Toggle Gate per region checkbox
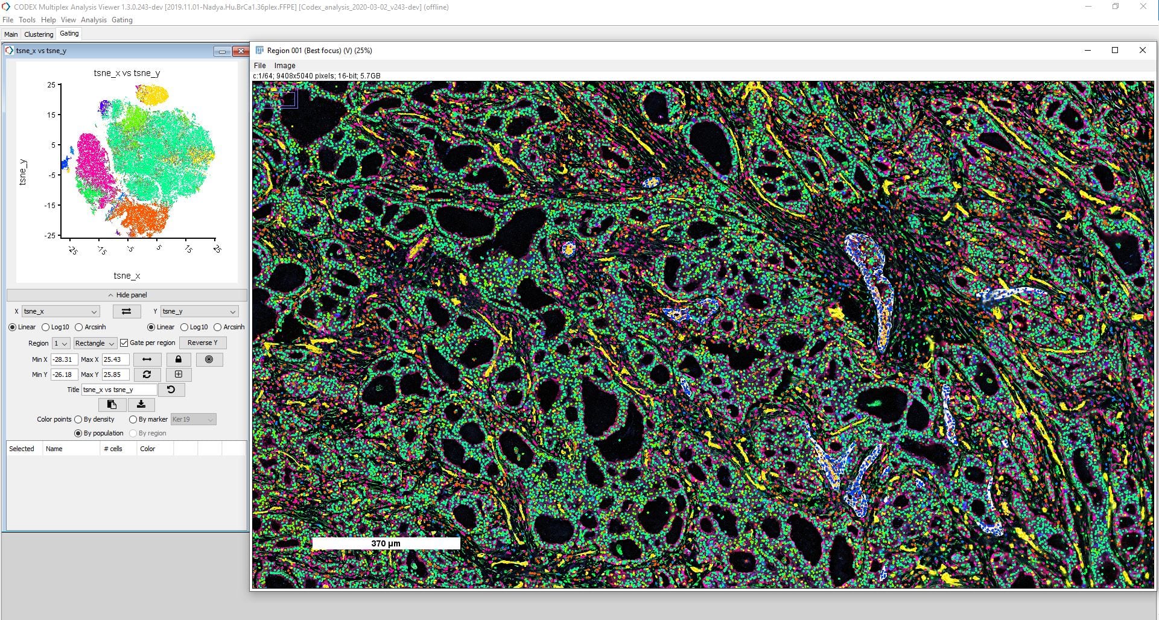 coord(124,343)
